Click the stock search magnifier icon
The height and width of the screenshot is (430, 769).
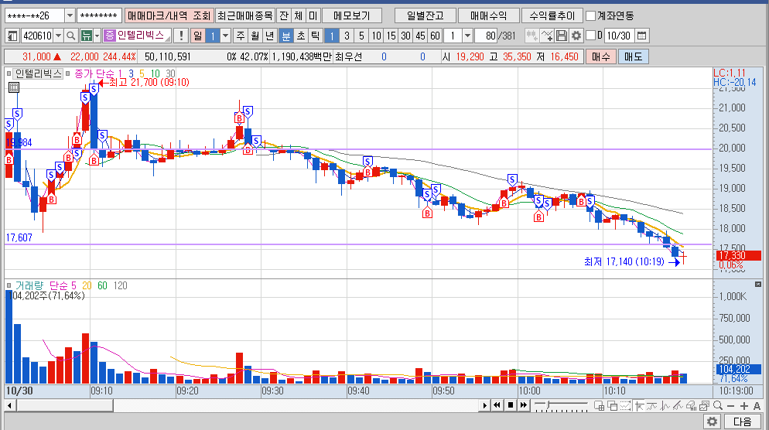tap(70, 36)
